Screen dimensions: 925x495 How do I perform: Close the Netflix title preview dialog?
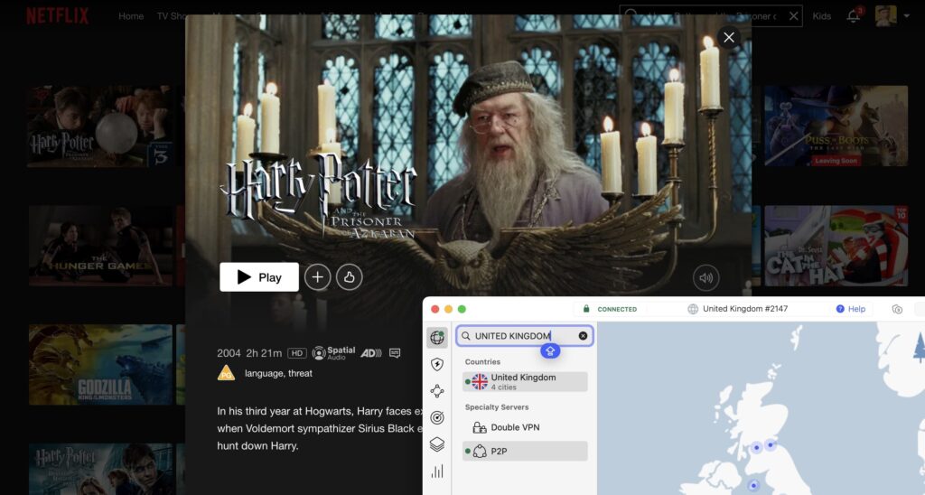pos(729,38)
